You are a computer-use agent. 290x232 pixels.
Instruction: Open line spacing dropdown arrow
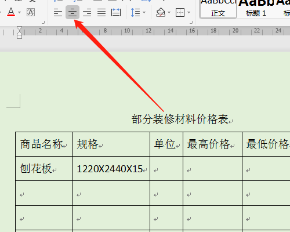click(x=144, y=13)
